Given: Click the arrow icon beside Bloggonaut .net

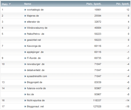Looking at the screenshot, I should coord(25,107).
